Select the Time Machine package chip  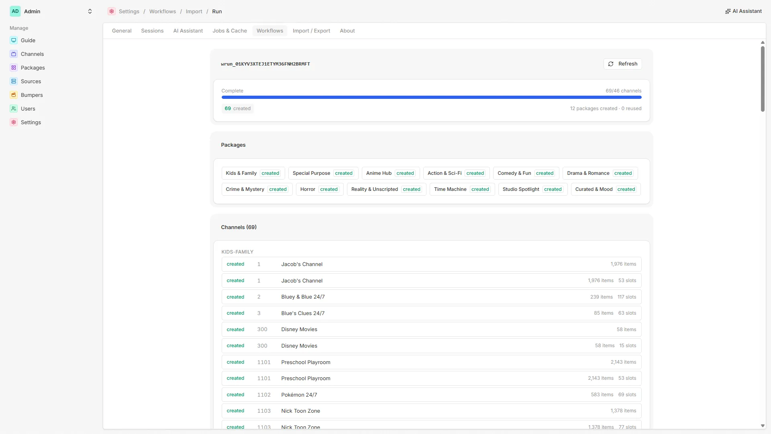click(462, 189)
